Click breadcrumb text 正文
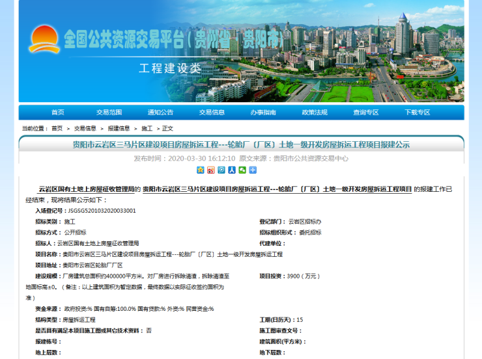Viewport: 482px width, 359px height. [x=167, y=129]
